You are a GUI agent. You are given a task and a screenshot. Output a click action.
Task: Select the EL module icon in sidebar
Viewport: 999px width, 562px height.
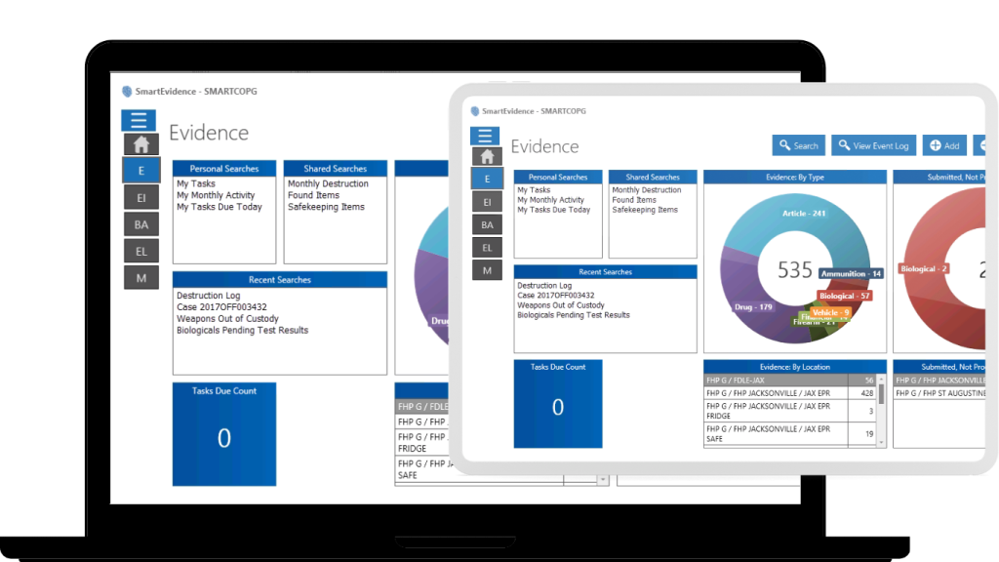click(x=487, y=247)
